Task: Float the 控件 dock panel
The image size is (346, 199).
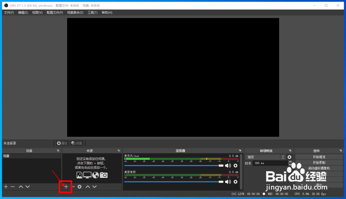Action: 341,151
